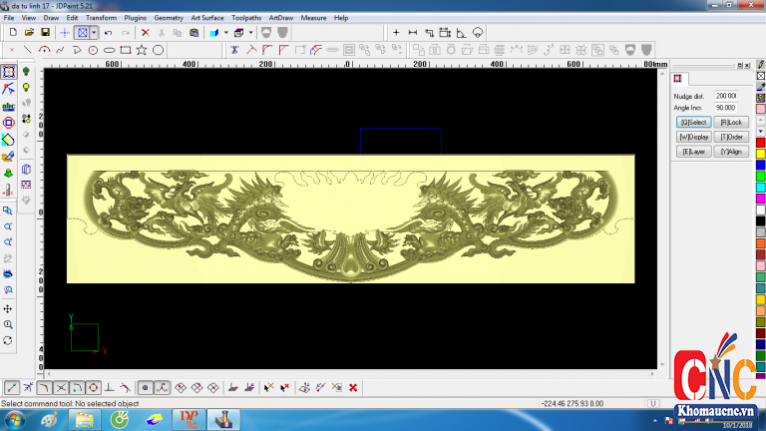Select the star shape drawing tool
Image resolution: width=766 pixels, height=431 pixels.
(x=142, y=49)
